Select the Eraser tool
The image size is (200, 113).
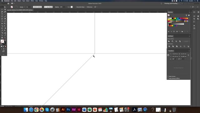pyautogui.click(x=5, y=19)
